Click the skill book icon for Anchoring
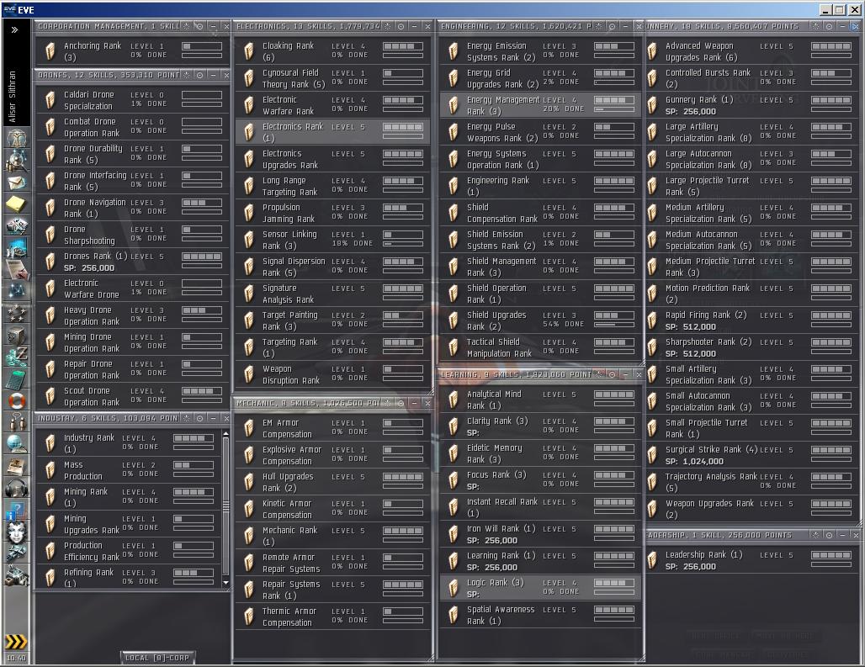This screenshot has height=667, width=865. click(x=50, y=51)
